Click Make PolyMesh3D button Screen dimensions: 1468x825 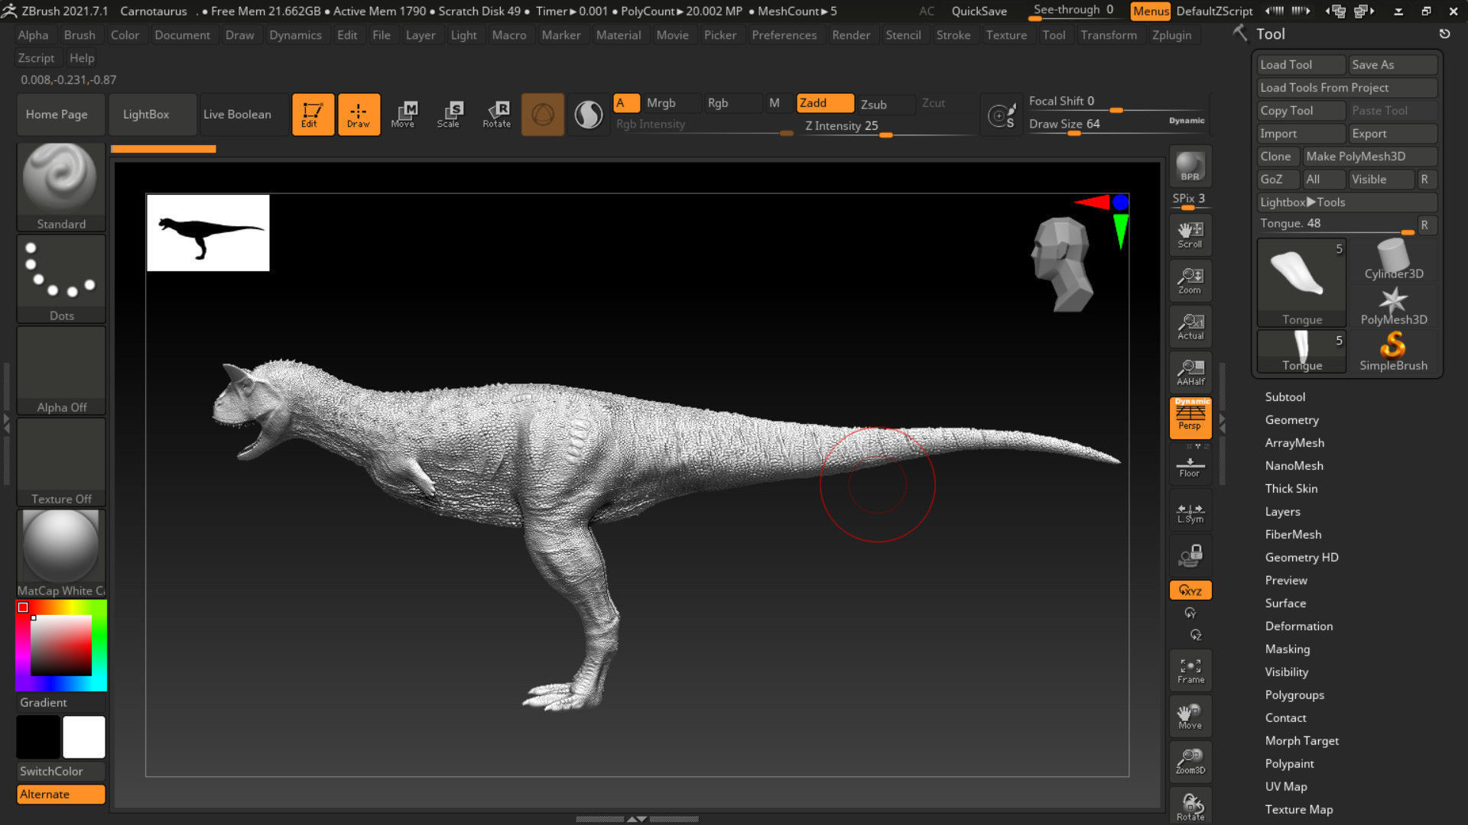pyautogui.click(x=1369, y=157)
